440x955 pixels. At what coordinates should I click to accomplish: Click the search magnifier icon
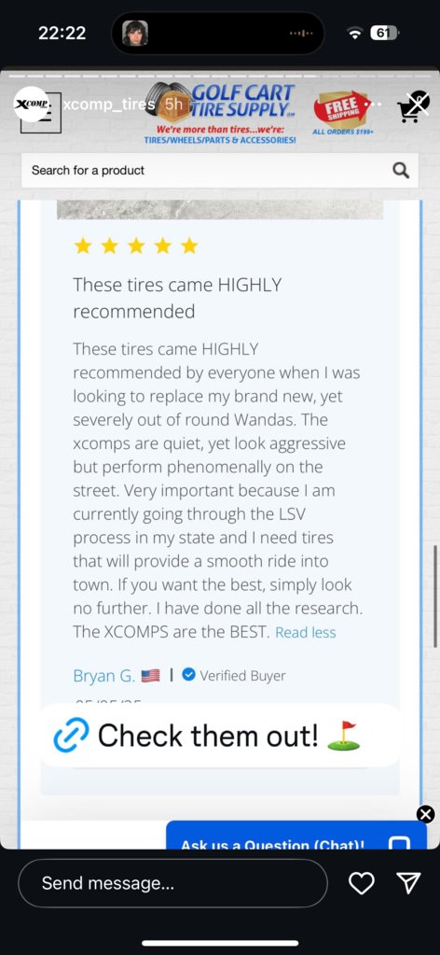coord(401,171)
